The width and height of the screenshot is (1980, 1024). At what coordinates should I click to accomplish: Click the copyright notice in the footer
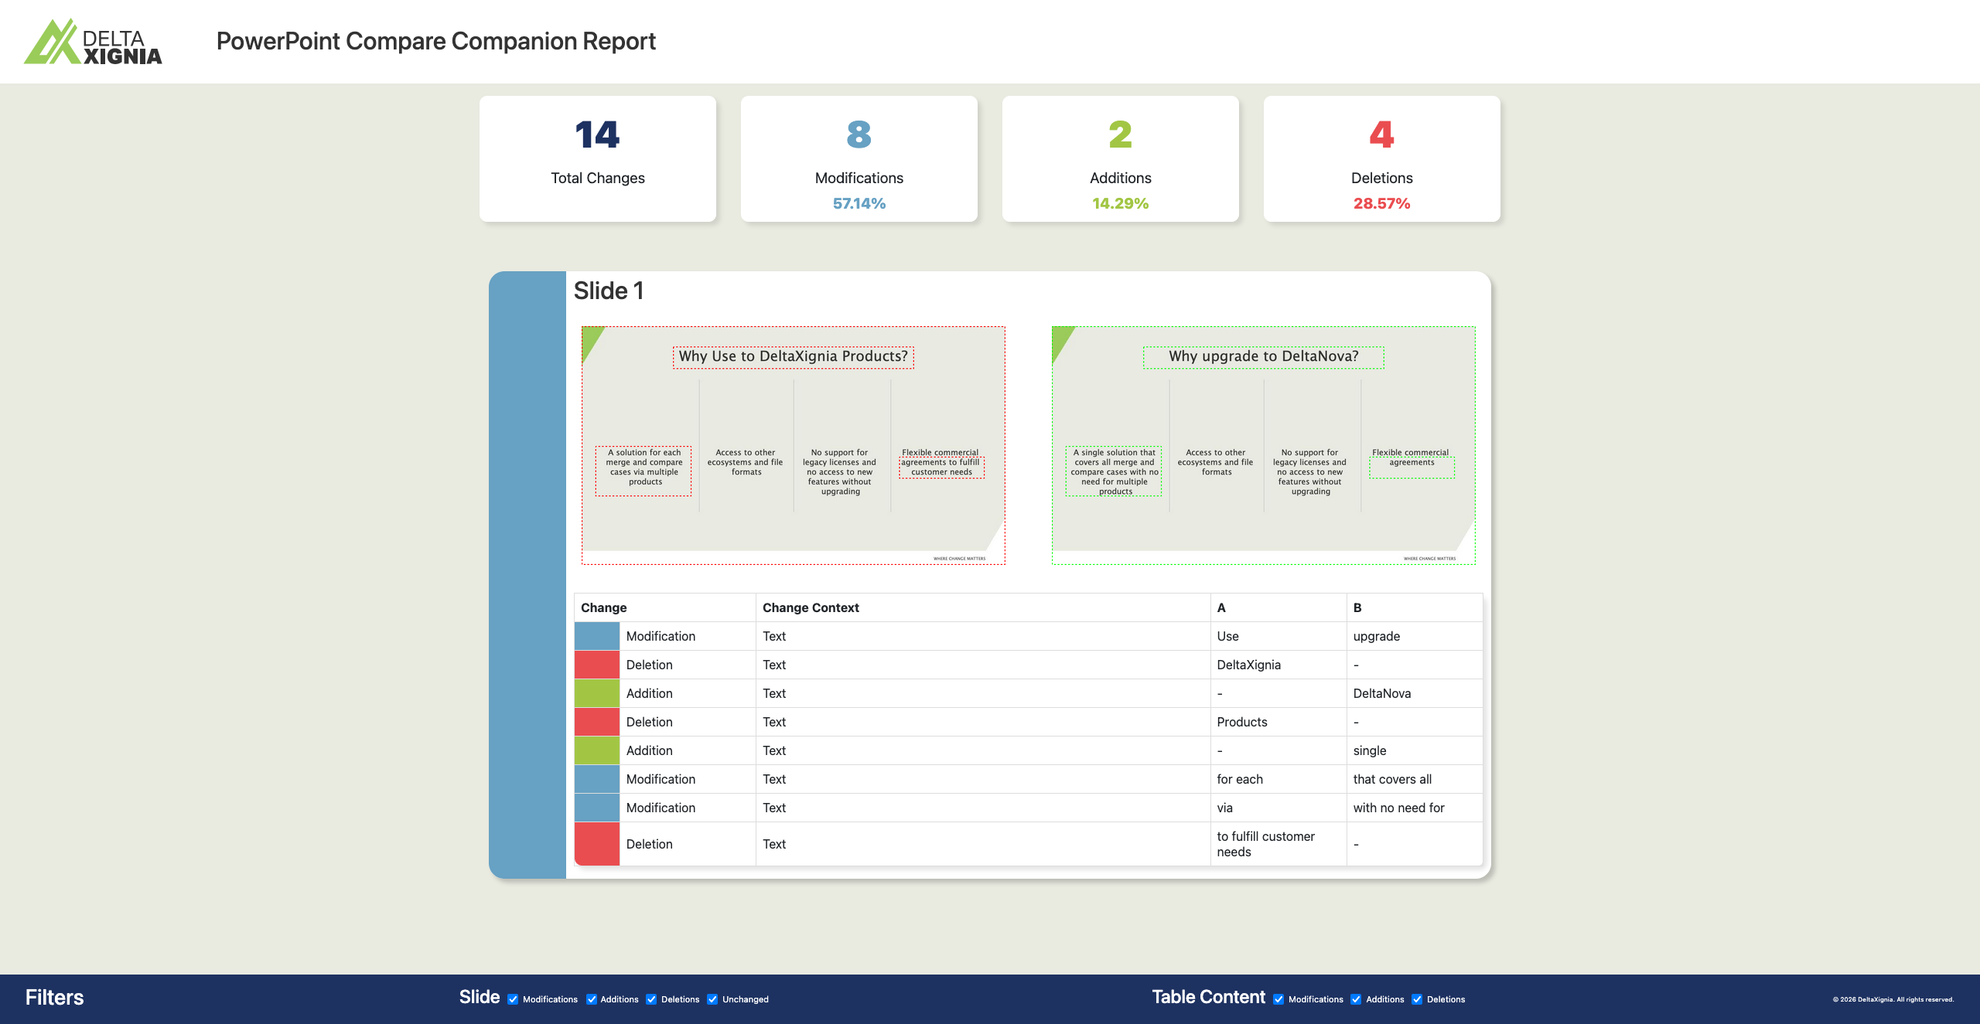tap(1893, 999)
